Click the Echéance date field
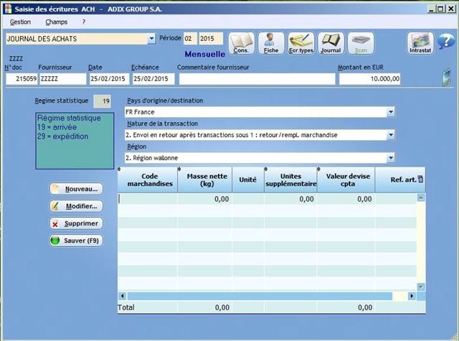 pyautogui.click(x=153, y=79)
